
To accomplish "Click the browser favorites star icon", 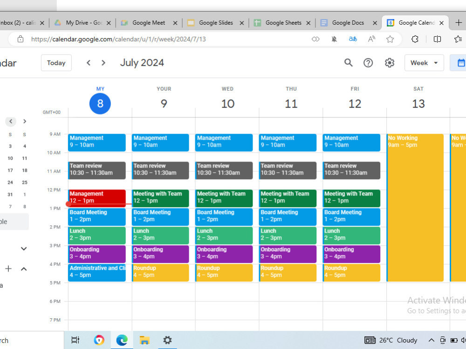I will coord(390,39).
